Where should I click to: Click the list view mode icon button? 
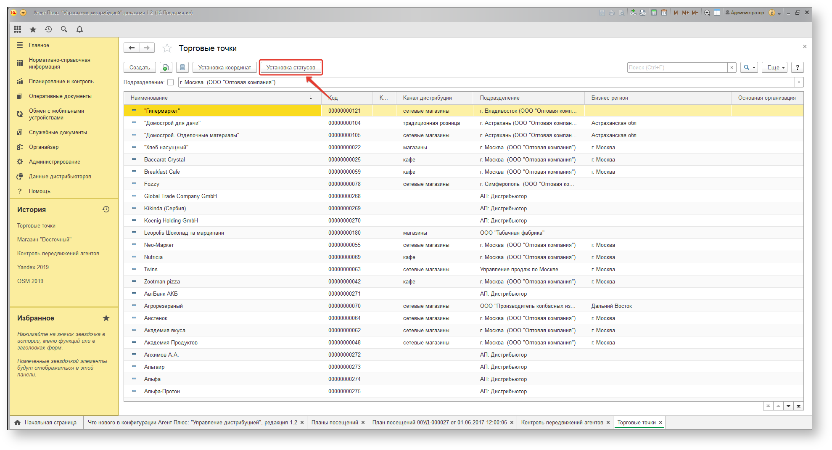pyautogui.click(x=182, y=67)
